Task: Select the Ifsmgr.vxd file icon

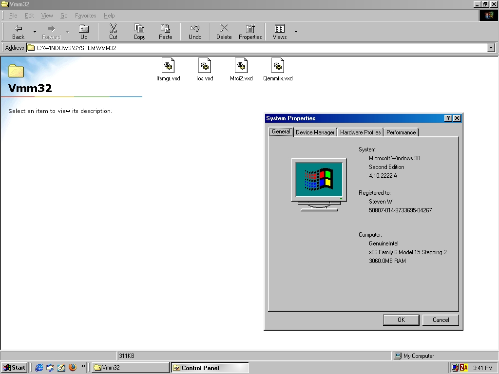Action: pyautogui.click(x=168, y=70)
